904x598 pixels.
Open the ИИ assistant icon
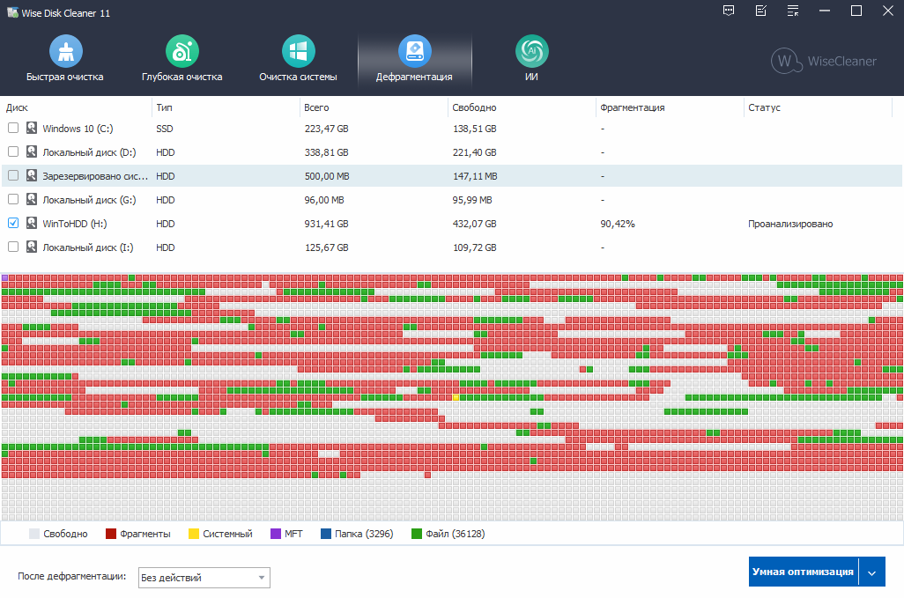[x=531, y=51]
